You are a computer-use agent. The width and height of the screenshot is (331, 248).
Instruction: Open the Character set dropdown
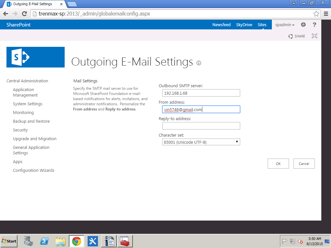[x=201, y=142]
